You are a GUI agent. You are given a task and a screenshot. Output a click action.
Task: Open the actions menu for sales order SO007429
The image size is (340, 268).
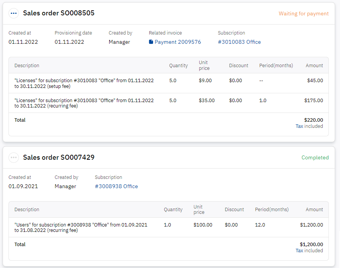click(13, 157)
